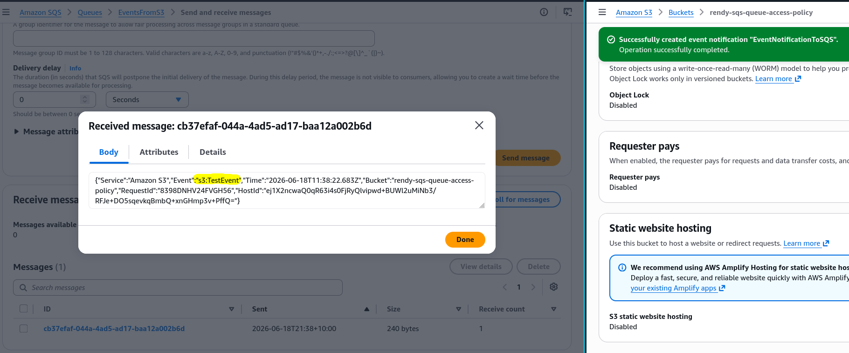The height and width of the screenshot is (353, 849).
Task: Click the info circle icon in SQS header
Action: (544, 12)
